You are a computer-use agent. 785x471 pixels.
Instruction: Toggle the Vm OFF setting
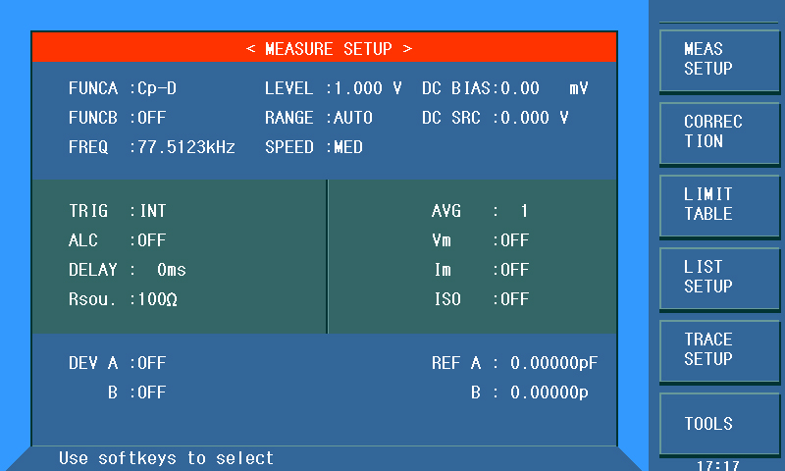pyautogui.click(x=515, y=240)
